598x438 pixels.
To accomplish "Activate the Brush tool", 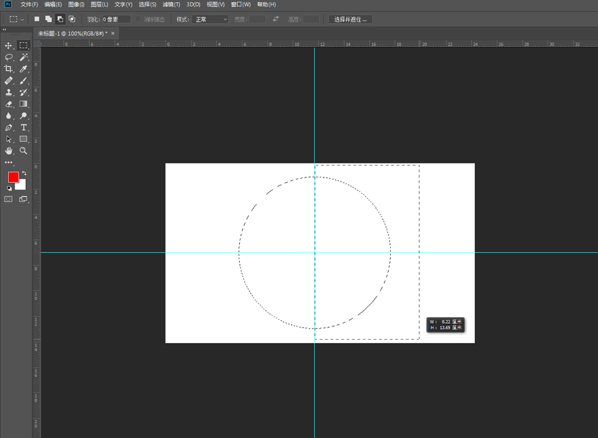I will (x=24, y=81).
